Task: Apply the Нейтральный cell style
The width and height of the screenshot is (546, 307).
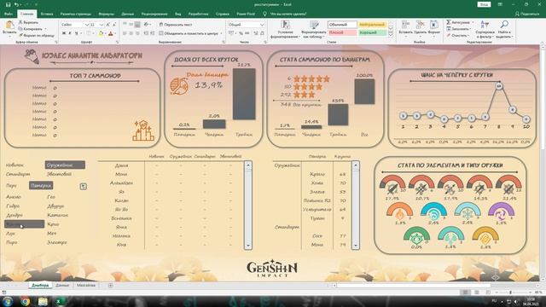Action: (372, 25)
